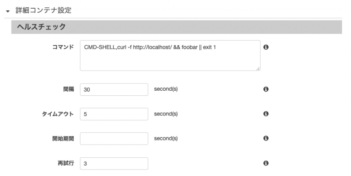
Task: Click second(s) unit text beside 間隔 input
Action: tap(166, 89)
